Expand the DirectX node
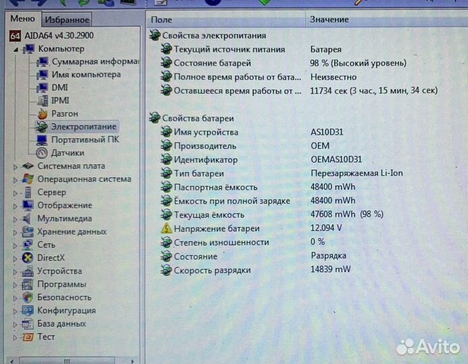 [x=15, y=259]
